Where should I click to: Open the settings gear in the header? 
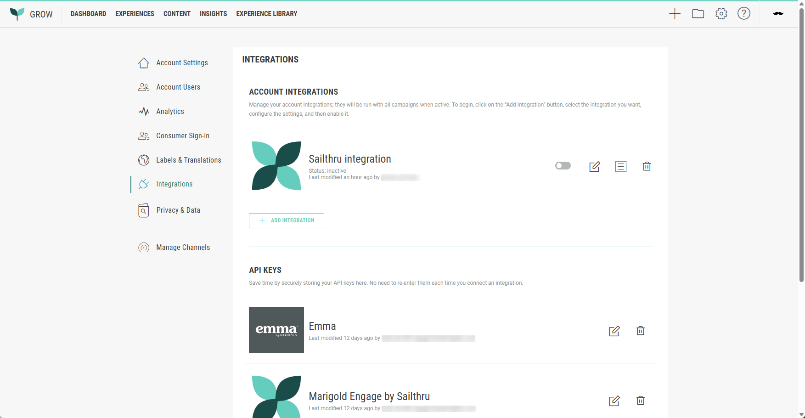click(x=721, y=14)
